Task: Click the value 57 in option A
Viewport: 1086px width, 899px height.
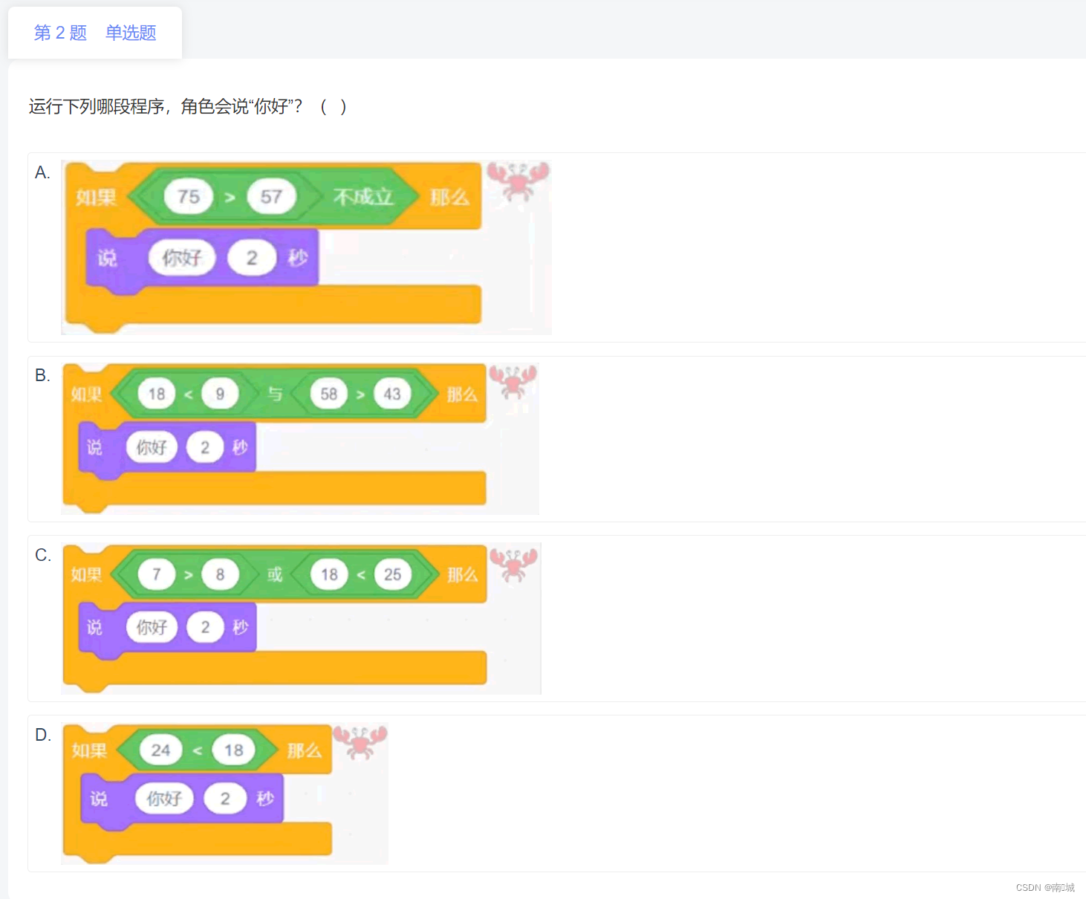Action: tap(271, 197)
